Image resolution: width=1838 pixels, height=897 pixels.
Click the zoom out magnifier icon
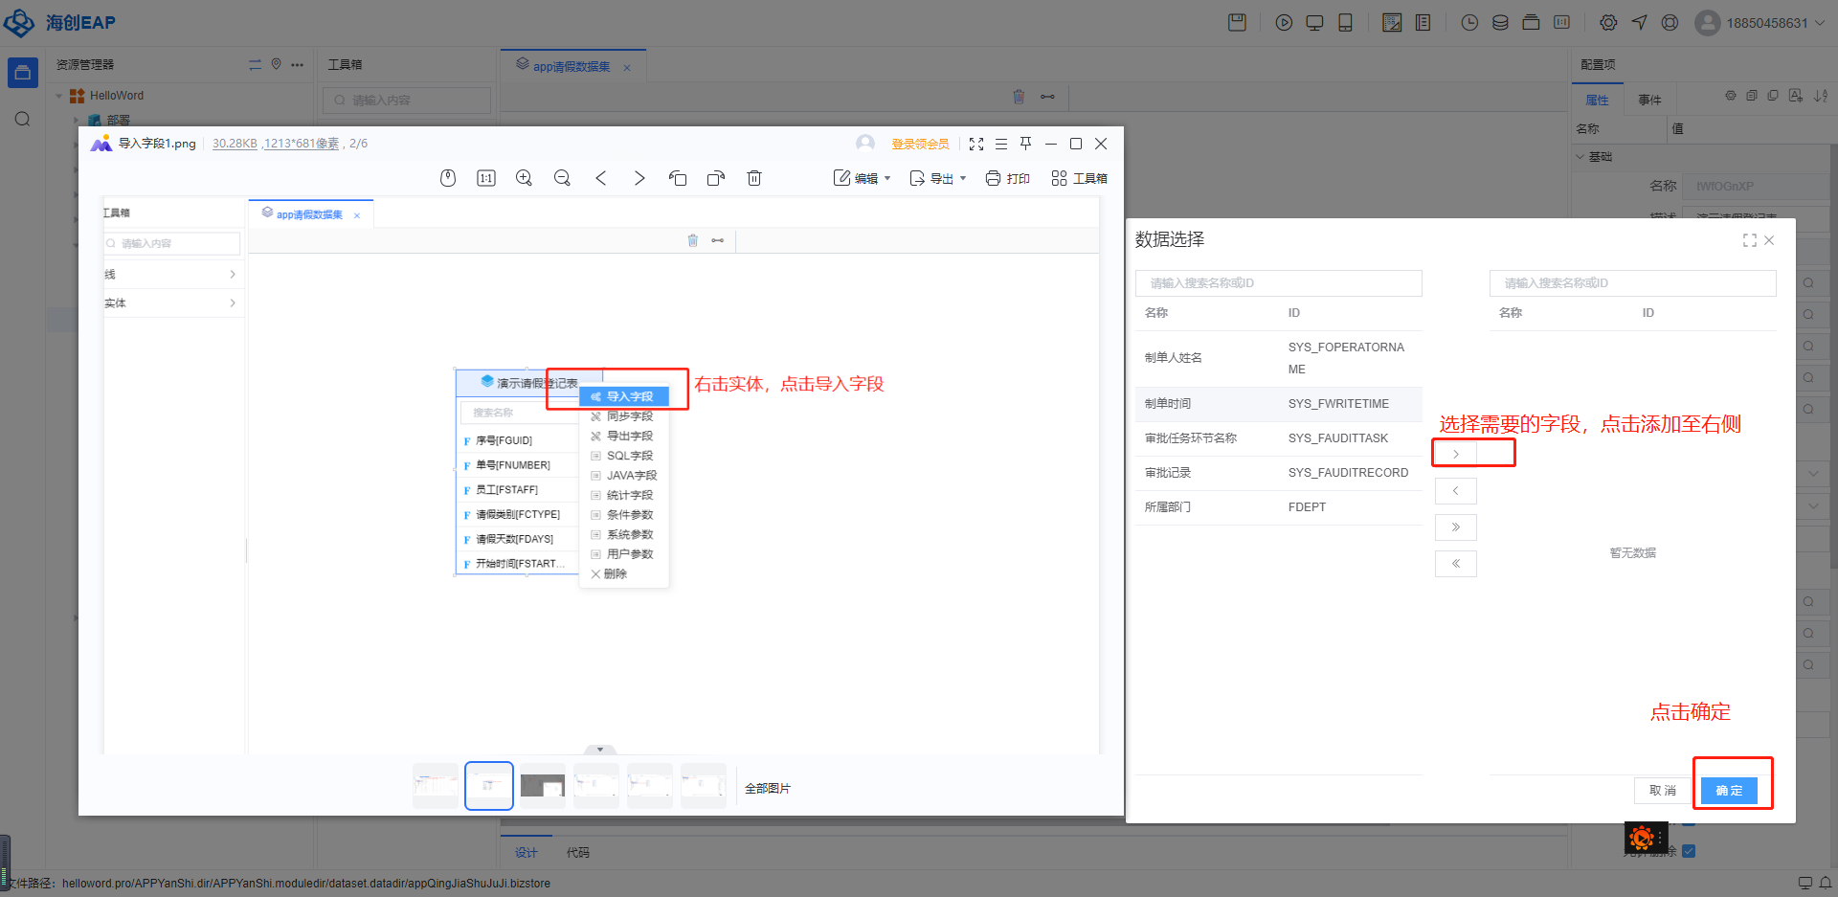coord(562,178)
